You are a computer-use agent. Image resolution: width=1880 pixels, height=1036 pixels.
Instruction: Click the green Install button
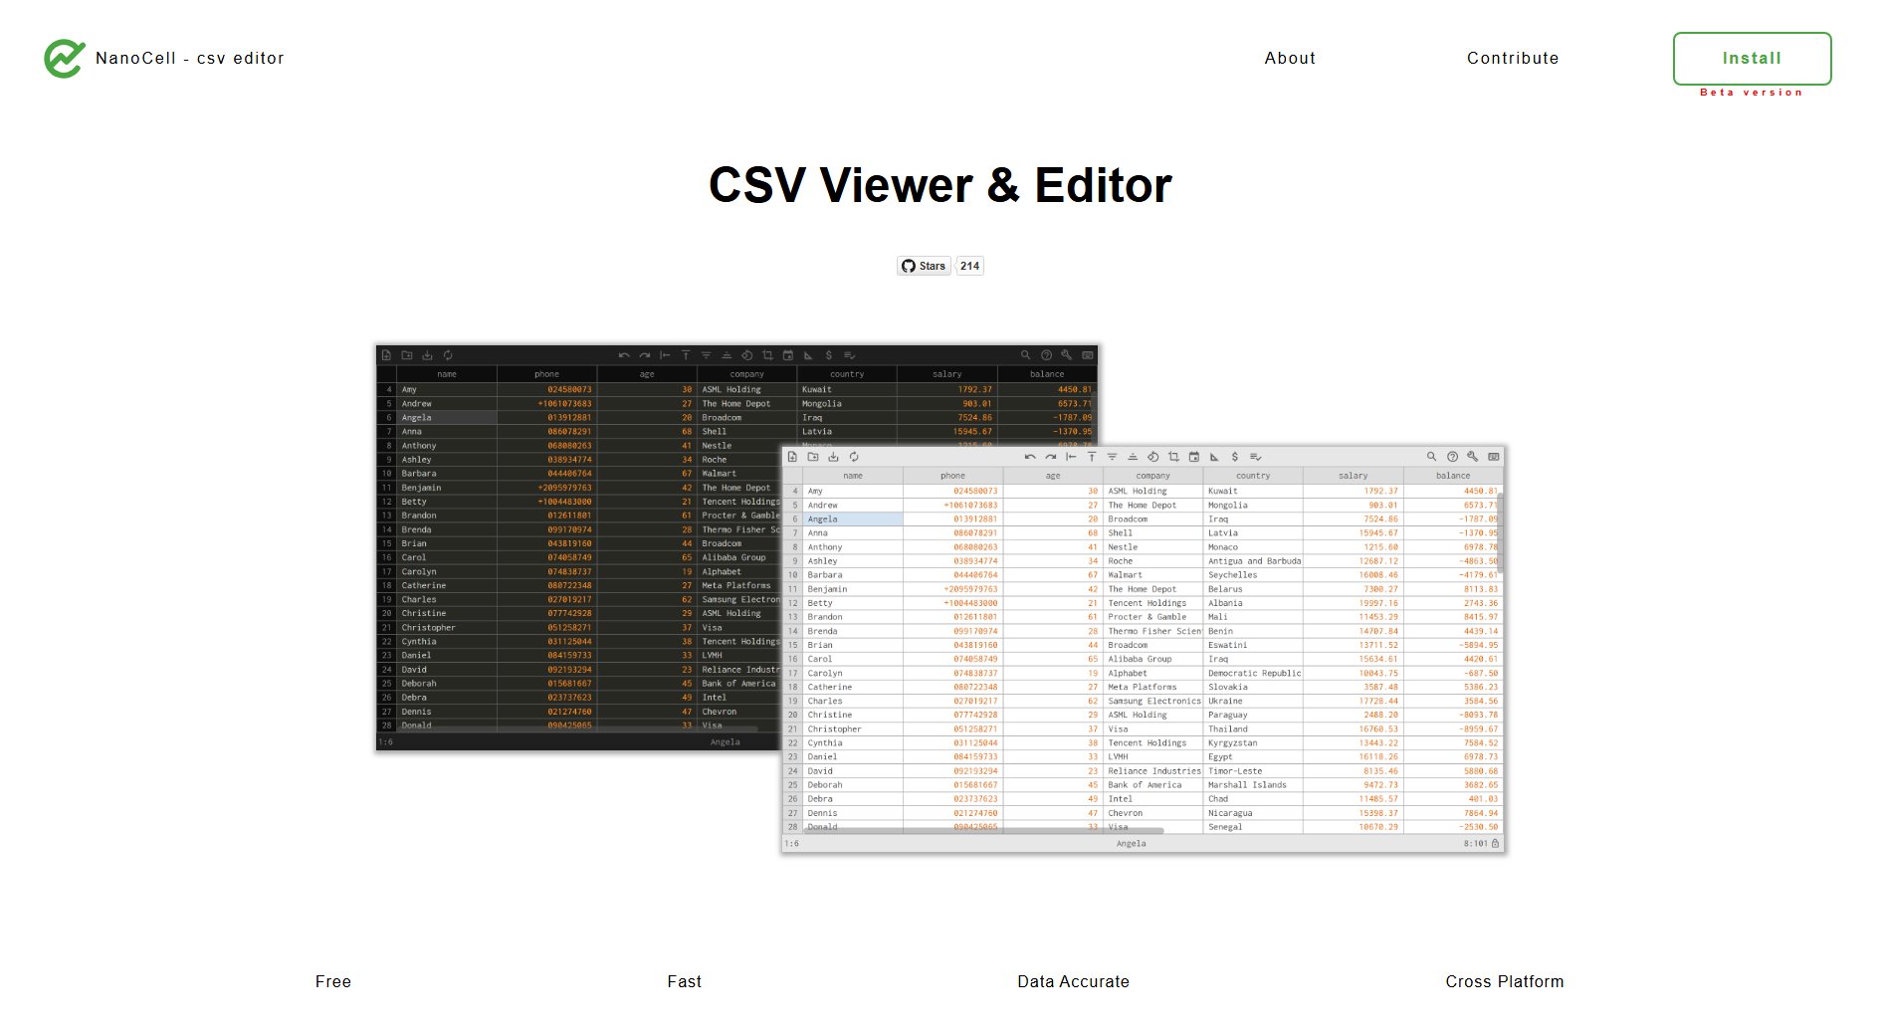(1752, 59)
